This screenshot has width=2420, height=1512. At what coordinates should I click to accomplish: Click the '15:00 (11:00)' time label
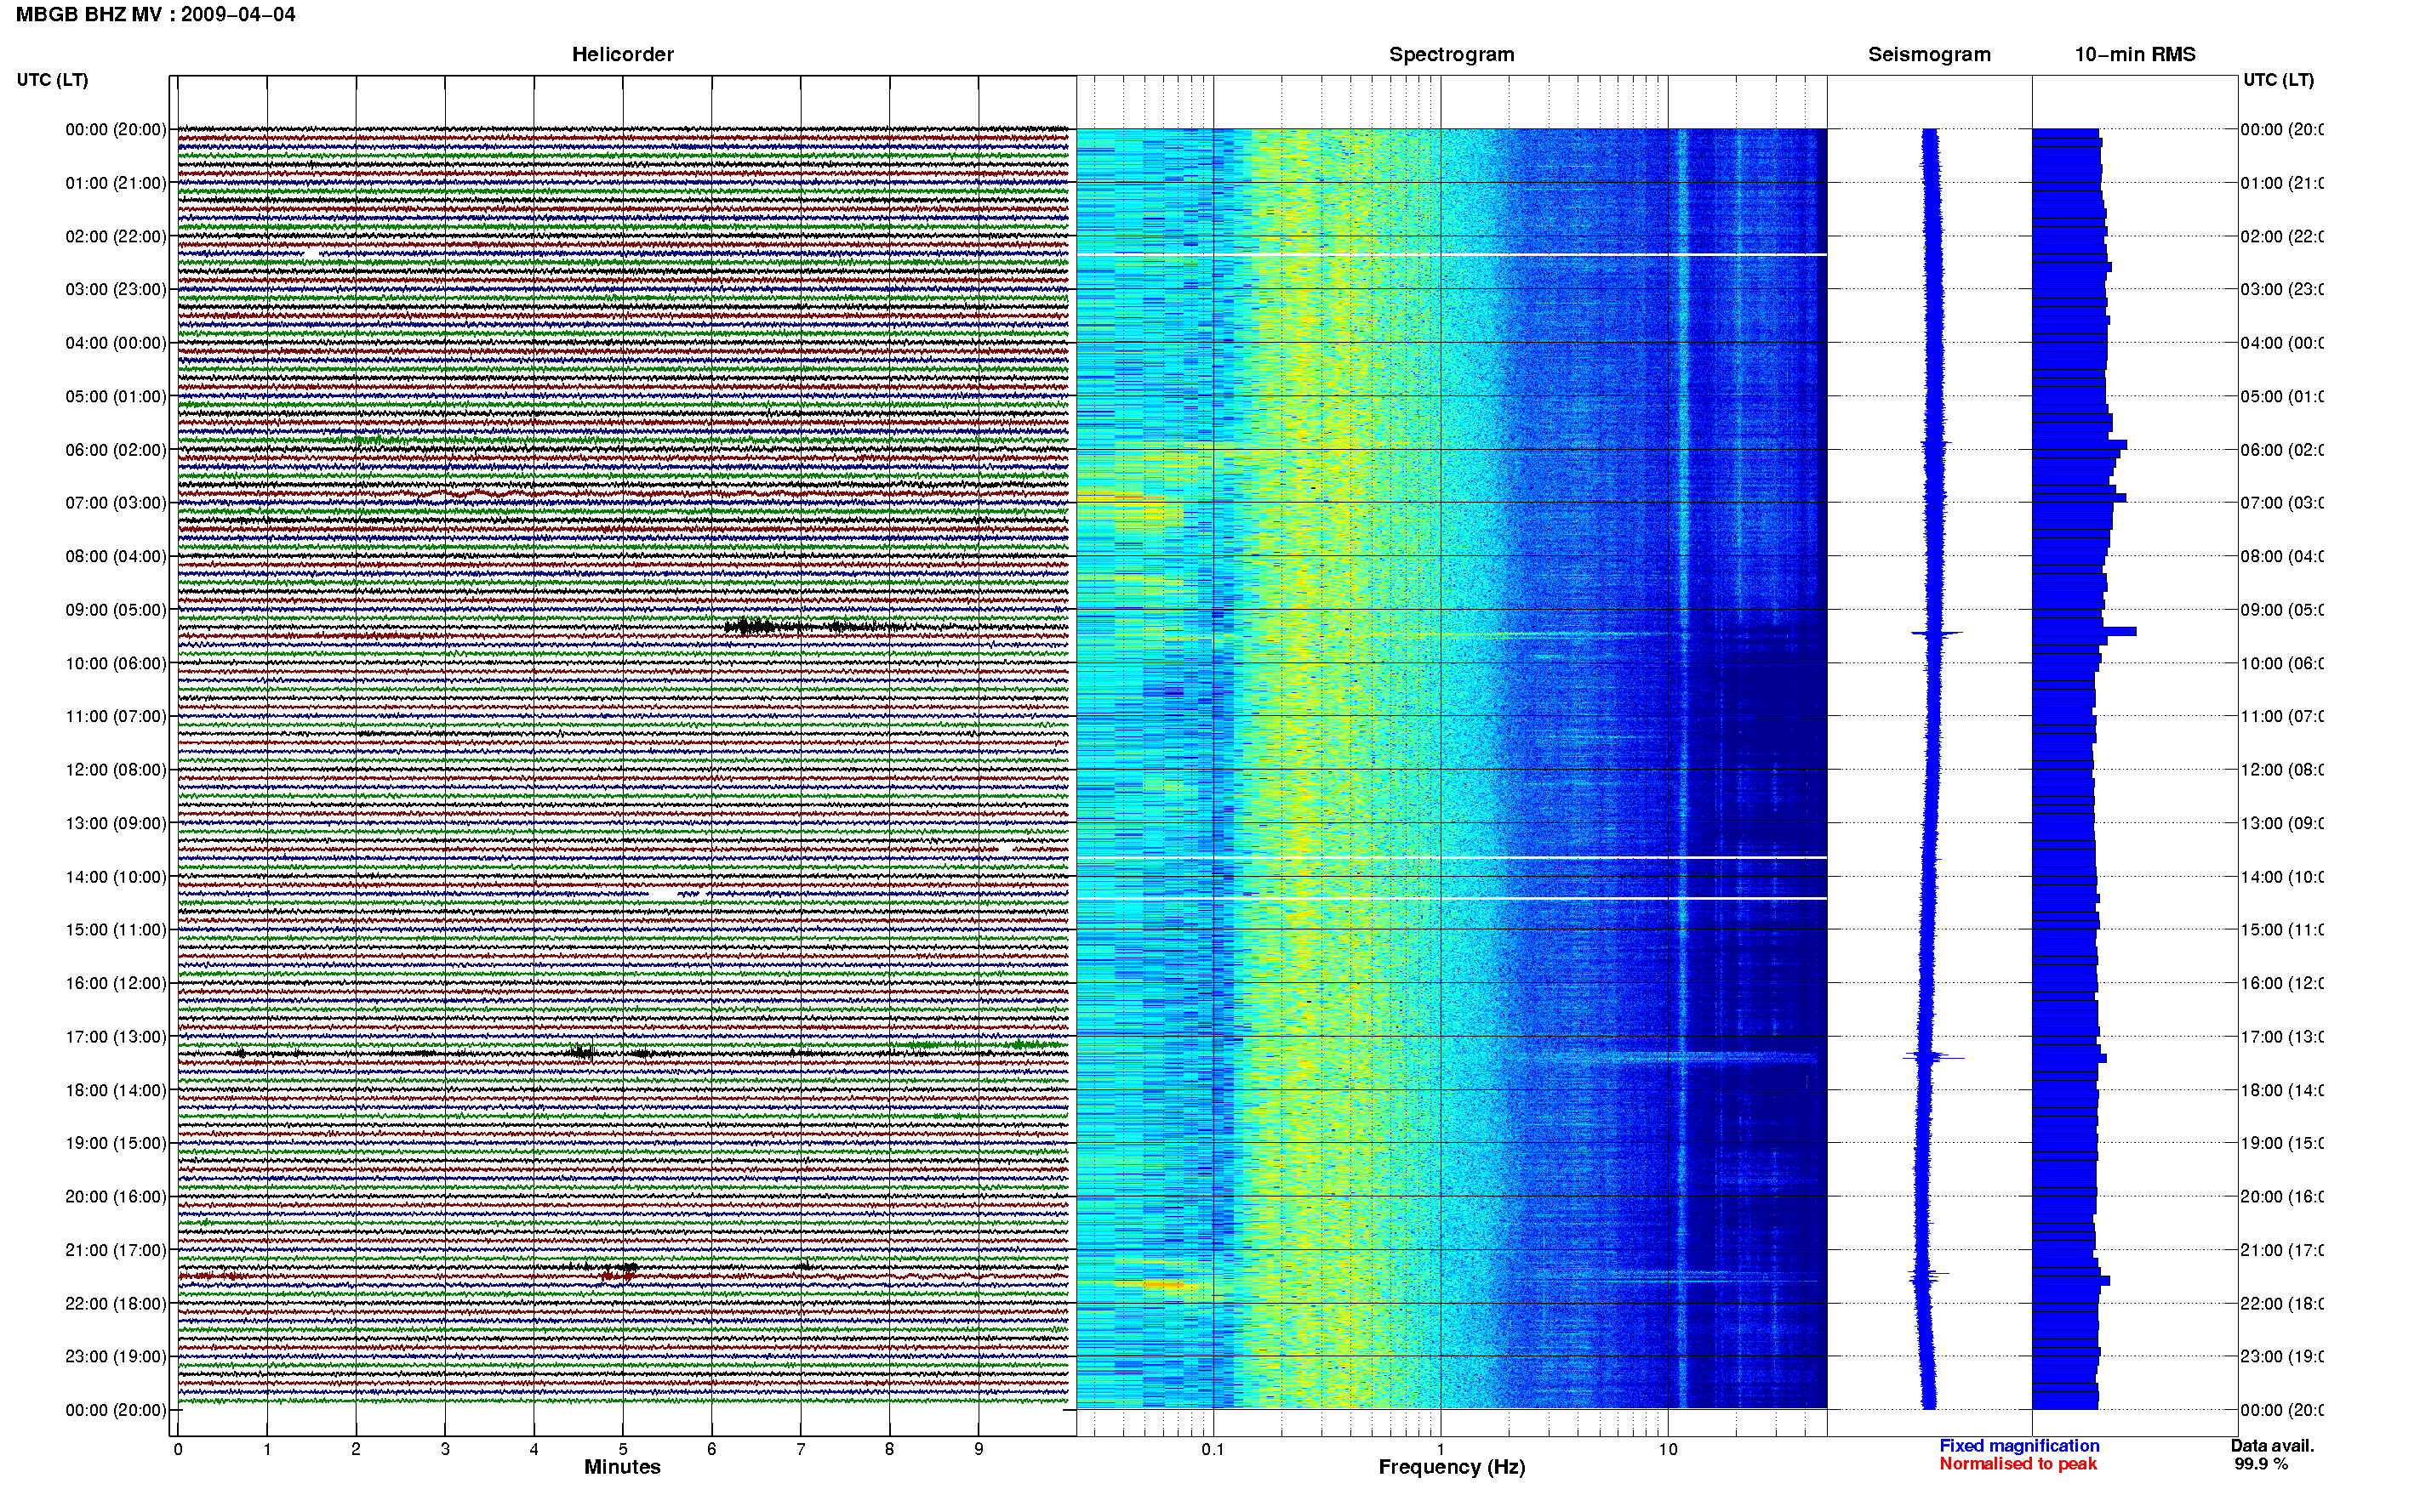click(116, 930)
